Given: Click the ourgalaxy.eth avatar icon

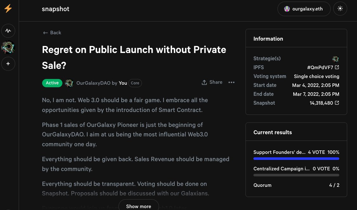Looking at the screenshot, I should [x=287, y=9].
